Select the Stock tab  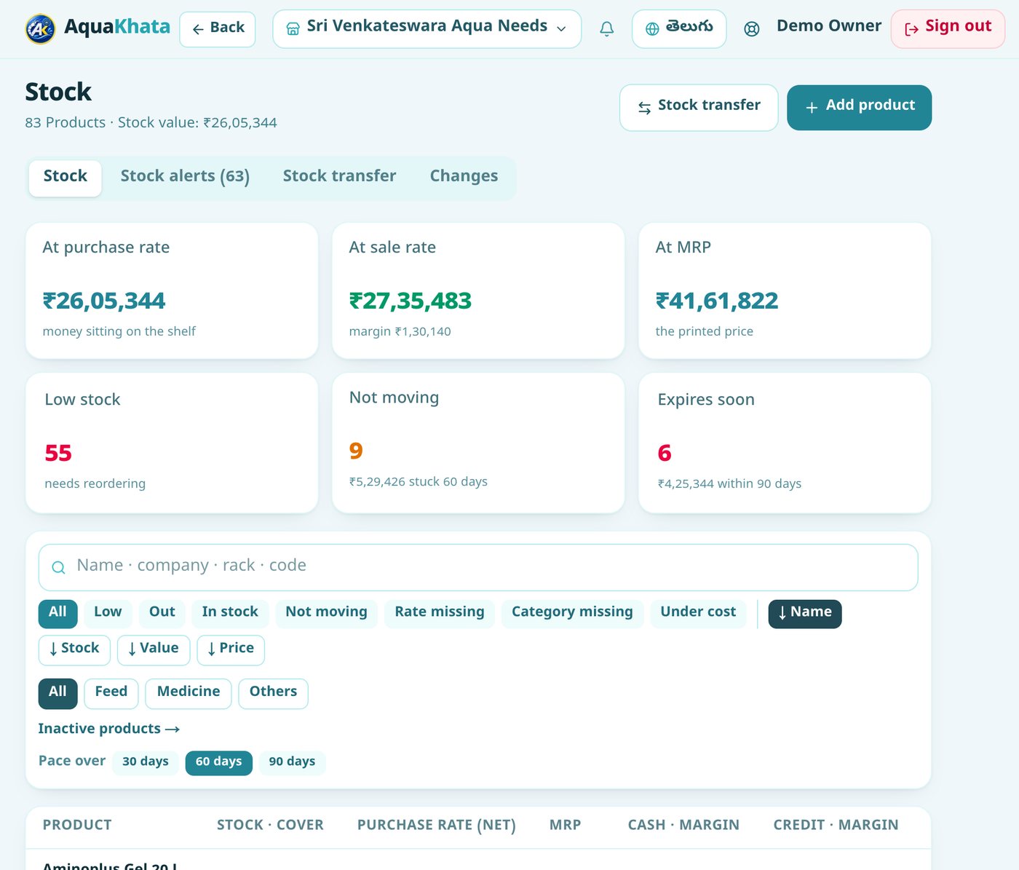point(66,178)
